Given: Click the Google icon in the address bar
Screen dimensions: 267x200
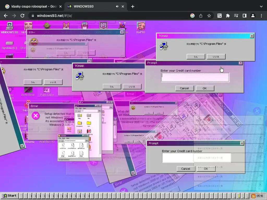Looking at the screenshot, I should coord(192,16).
